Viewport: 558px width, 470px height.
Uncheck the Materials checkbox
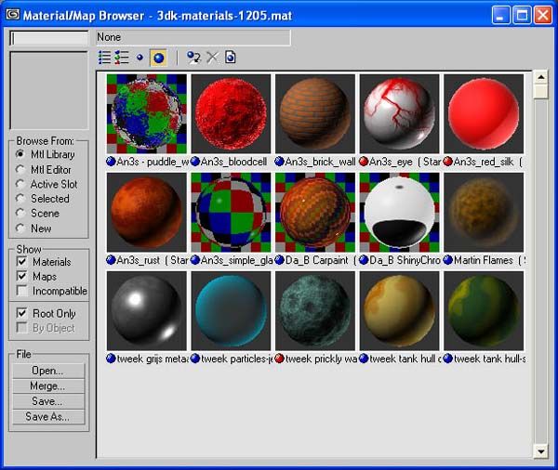21,261
